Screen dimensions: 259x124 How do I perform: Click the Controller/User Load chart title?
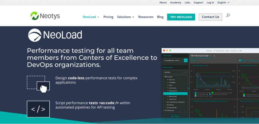coord(200,65)
